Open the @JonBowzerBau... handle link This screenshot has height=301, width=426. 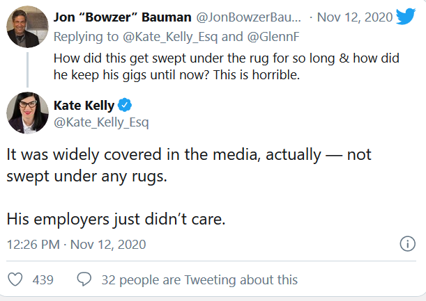tap(249, 17)
